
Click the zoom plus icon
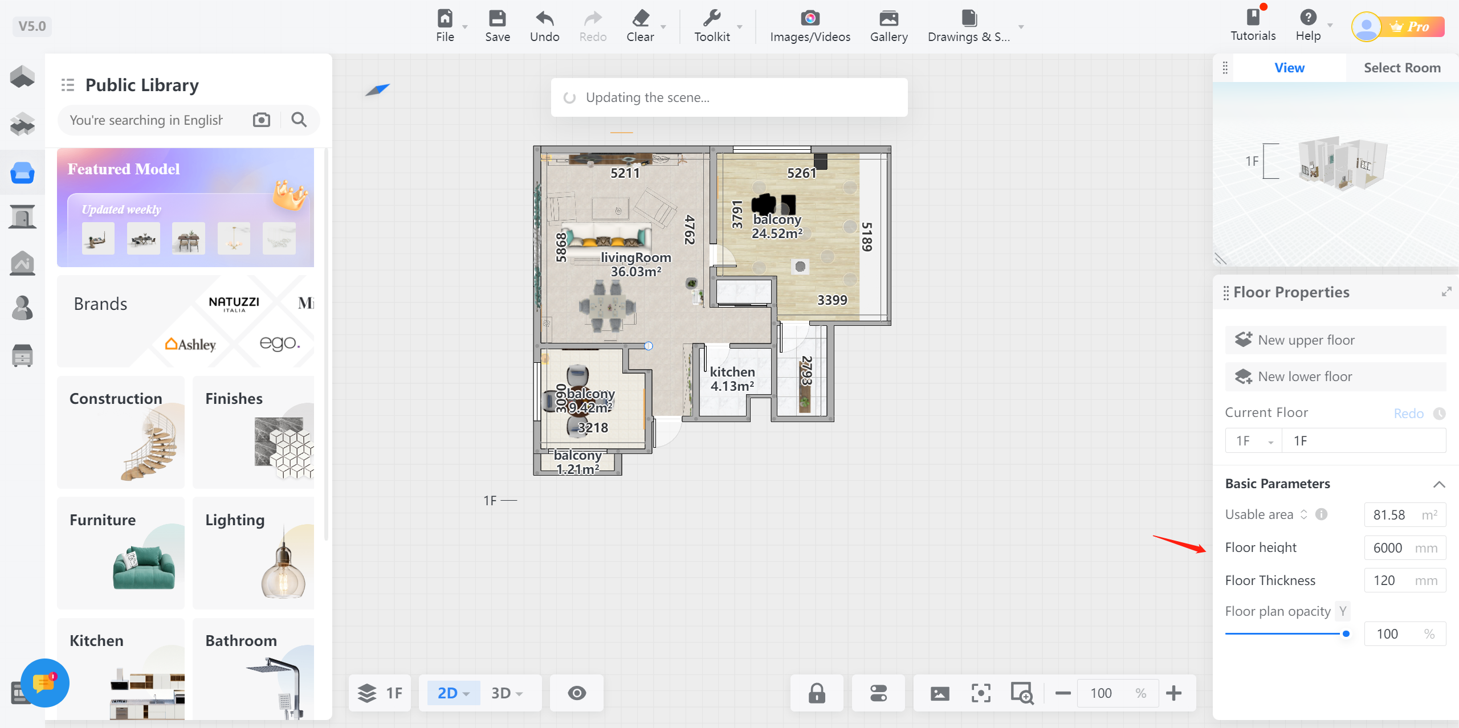1173,693
